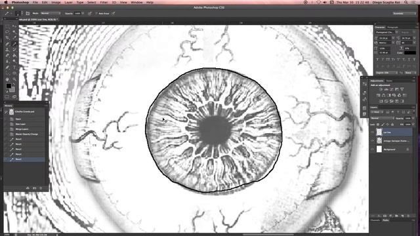Switch to the Paragraph tab

392,28
